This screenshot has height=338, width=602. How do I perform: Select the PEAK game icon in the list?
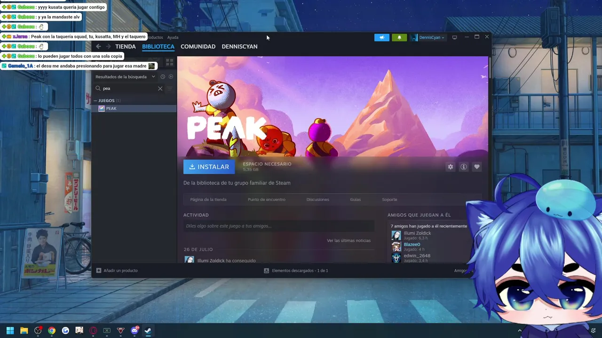(101, 108)
